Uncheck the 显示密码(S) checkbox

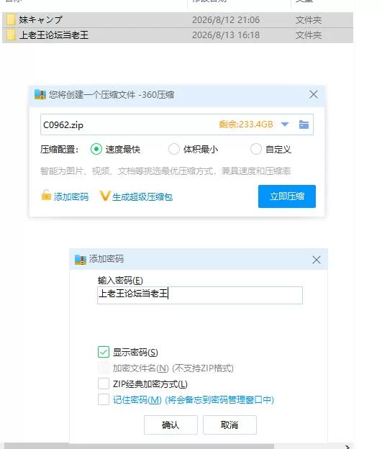[x=104, y=352]
